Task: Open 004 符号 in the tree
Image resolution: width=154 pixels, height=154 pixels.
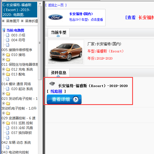Action: click(18, 40)
